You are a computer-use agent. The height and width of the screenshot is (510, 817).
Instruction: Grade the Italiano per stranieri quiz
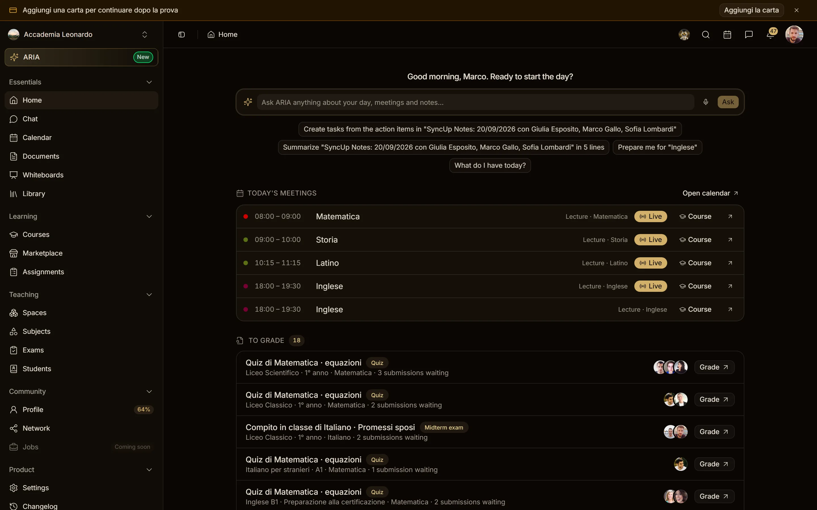pyautogui.click(x=714, y=464)
